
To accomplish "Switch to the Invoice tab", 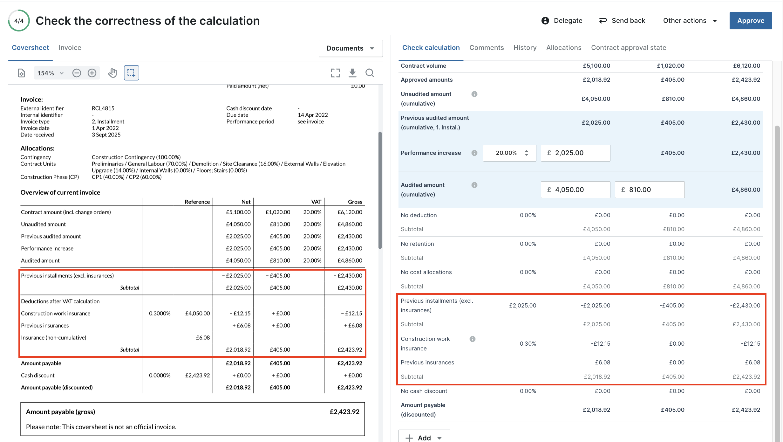I will click(x=70, y=48).
